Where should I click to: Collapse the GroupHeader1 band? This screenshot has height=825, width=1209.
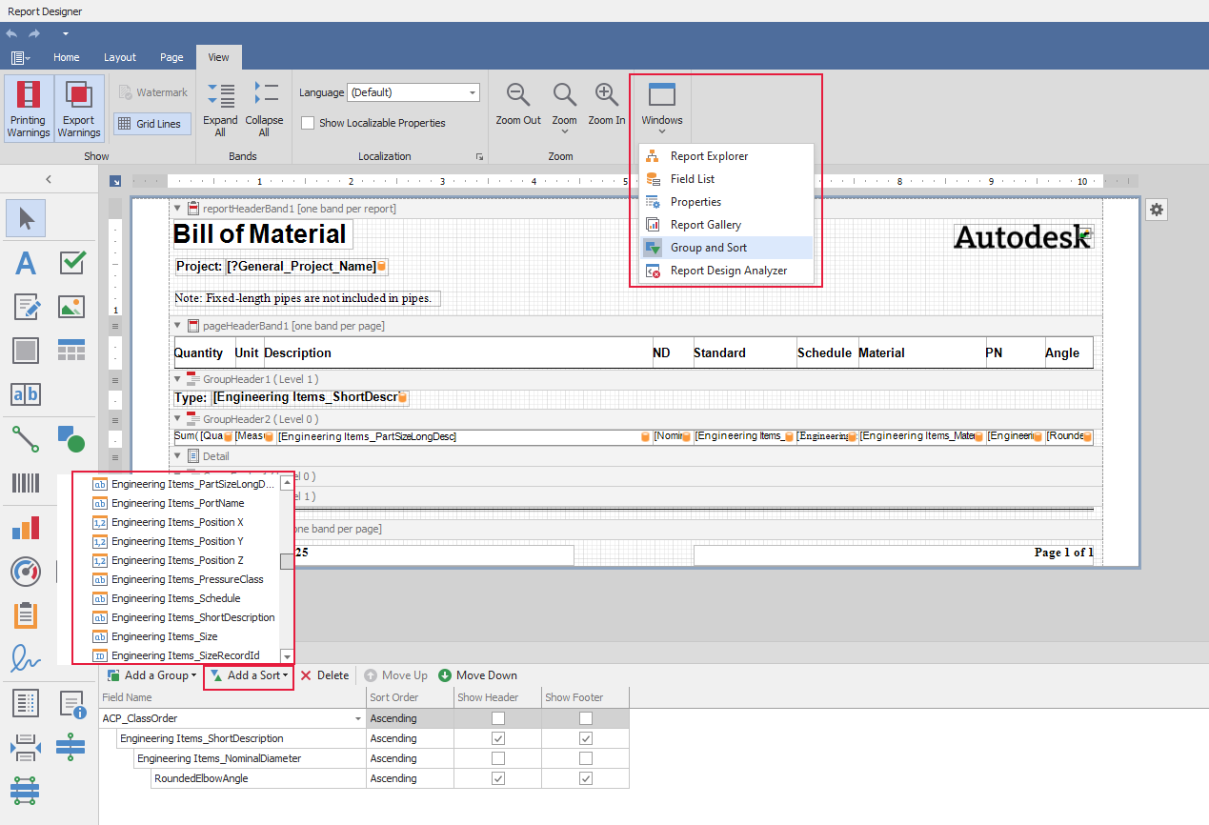(x=176, y=379)
